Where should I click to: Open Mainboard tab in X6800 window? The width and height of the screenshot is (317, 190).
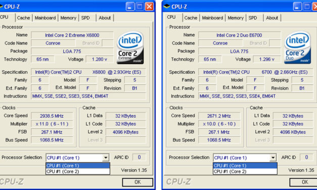(45, 18)
